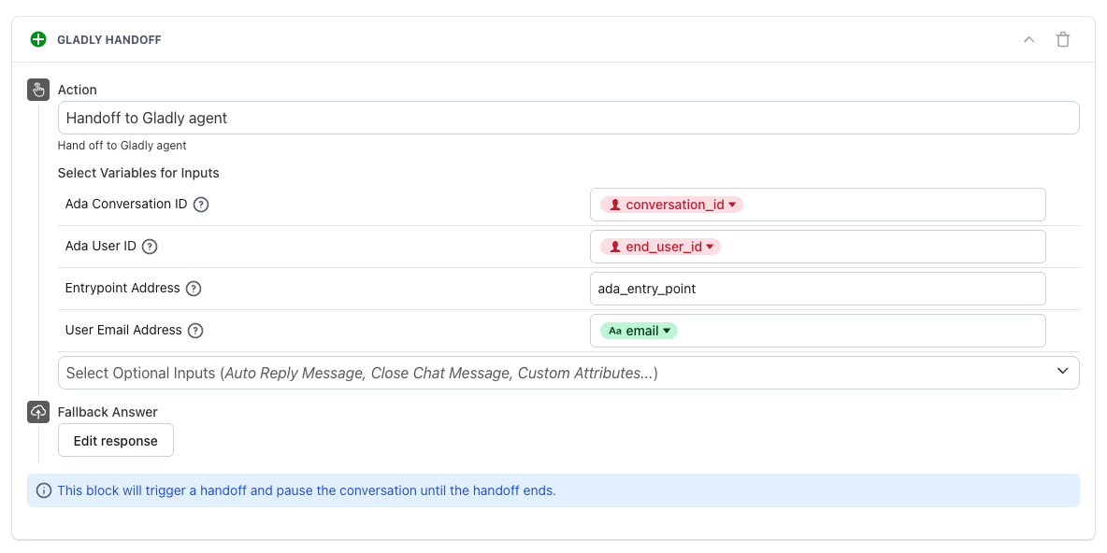Click the Entrypoint Address label
This screenshot has width=1107, height=553.
tap(122, 289)
